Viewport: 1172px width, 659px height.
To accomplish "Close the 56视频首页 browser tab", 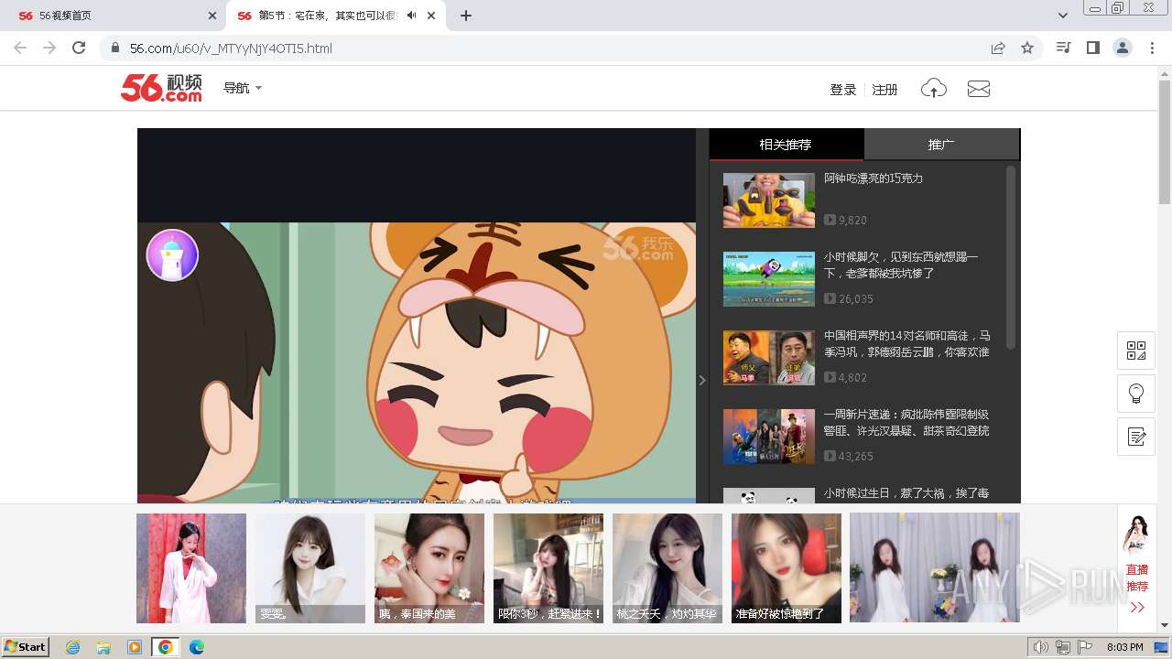I will [x=212, y=16].
